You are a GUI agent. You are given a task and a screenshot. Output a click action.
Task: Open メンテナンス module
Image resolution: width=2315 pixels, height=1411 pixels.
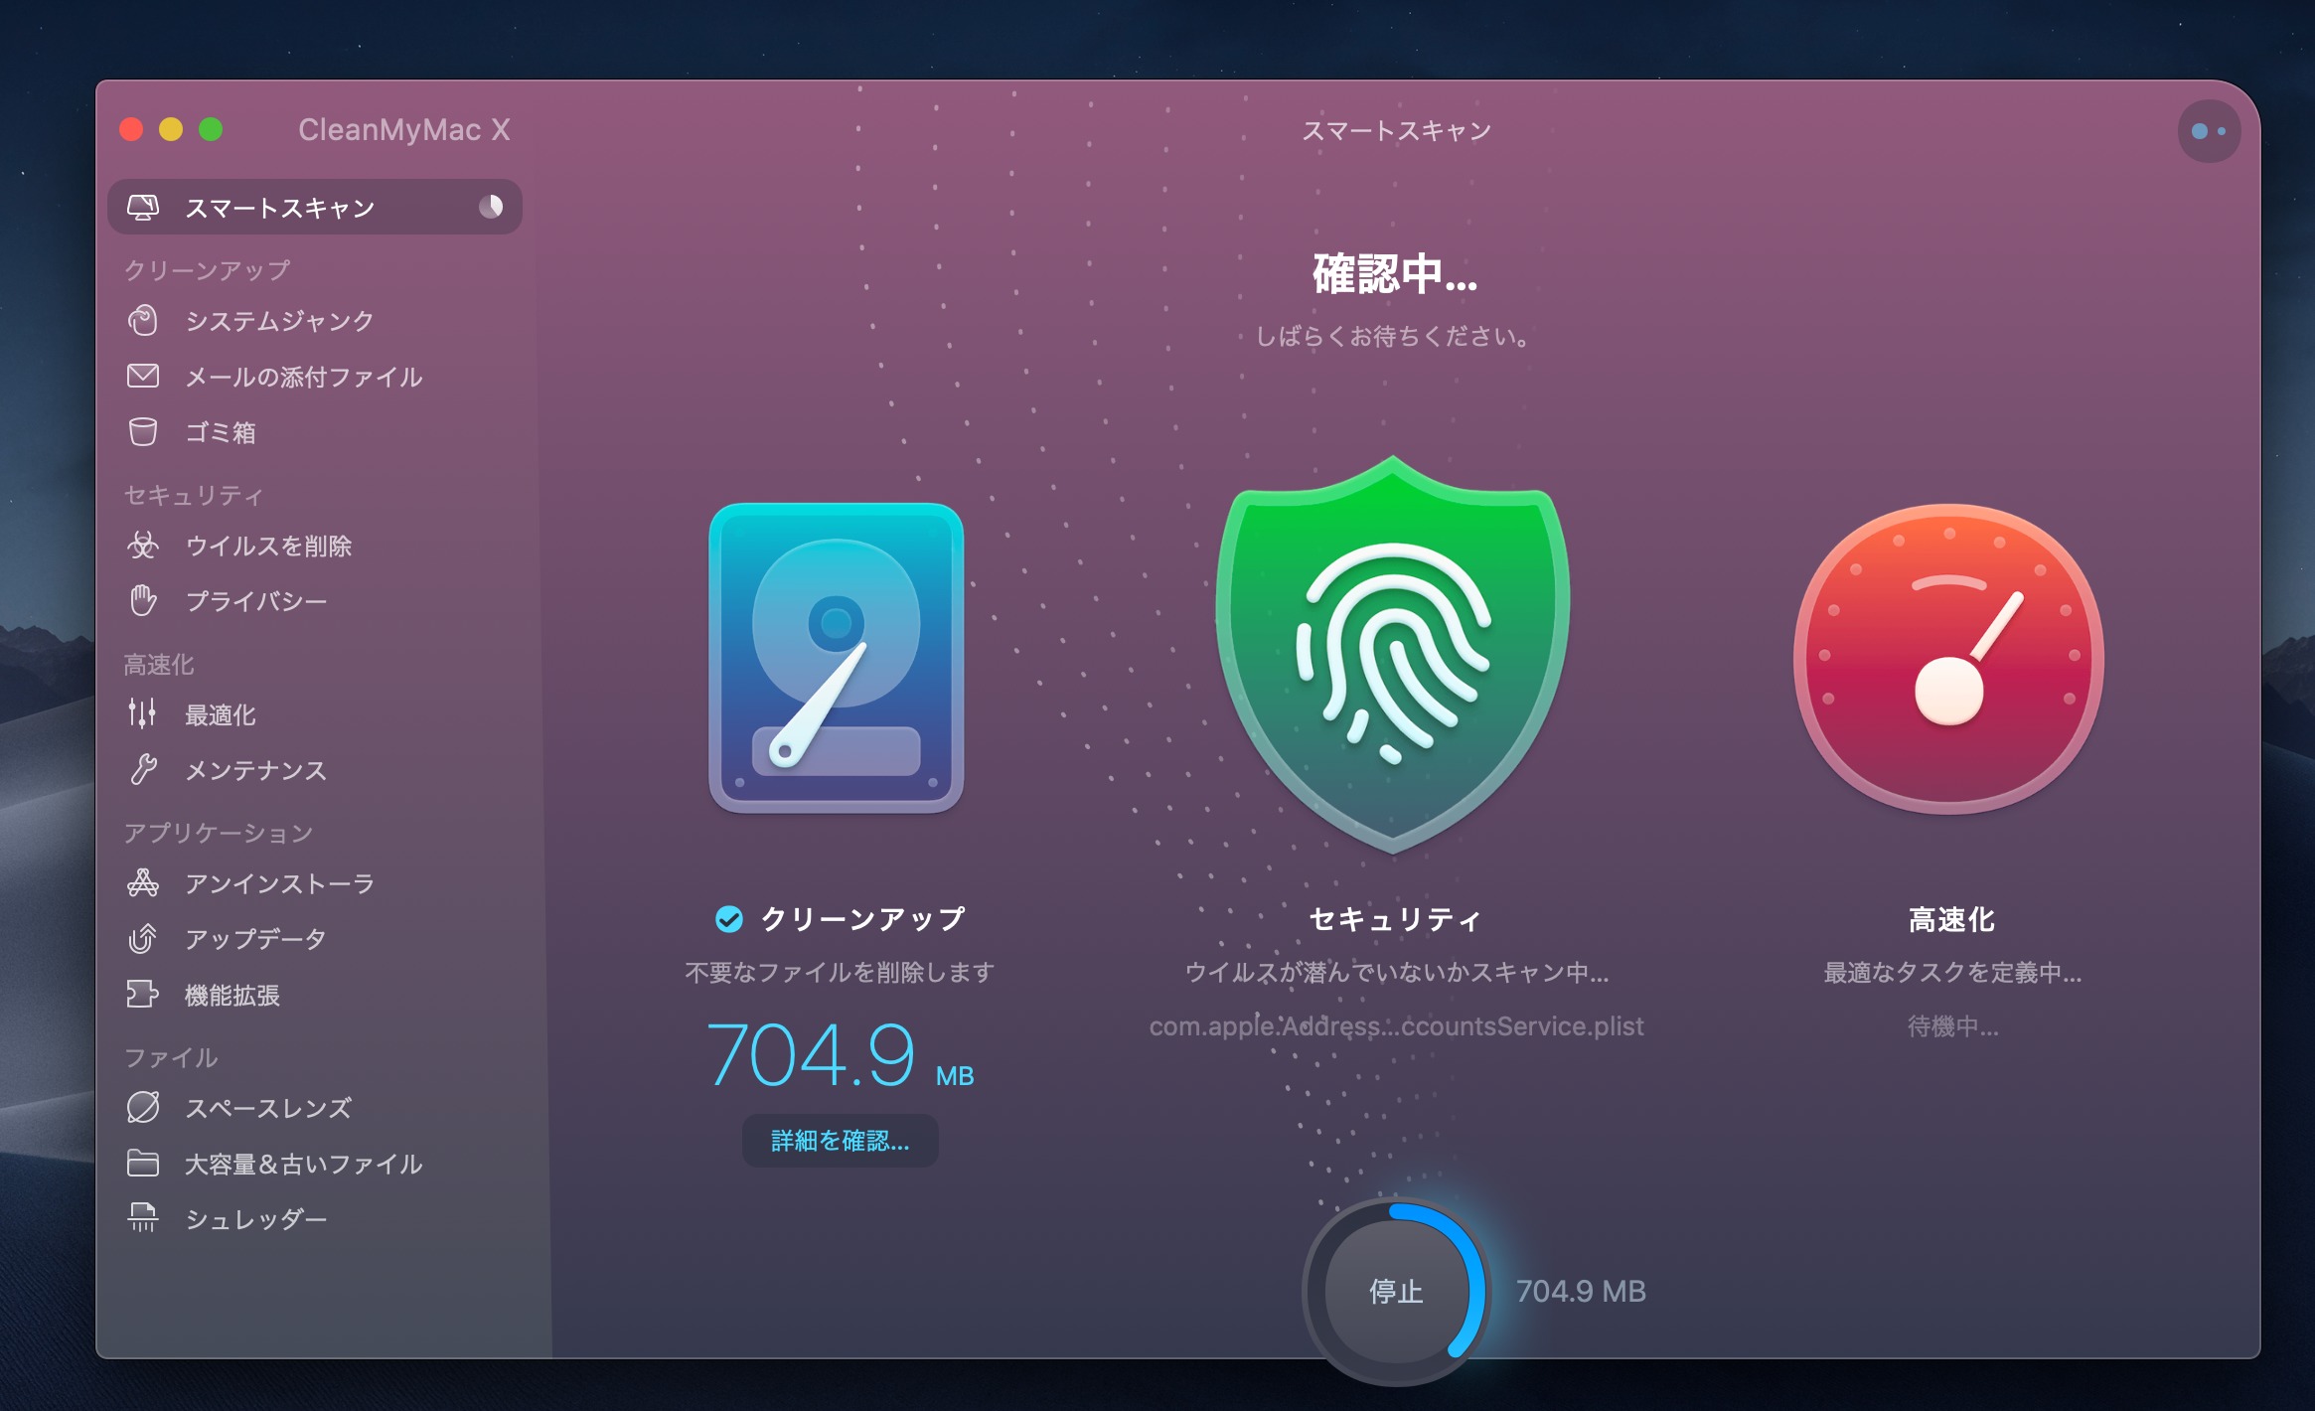(x=314, y=770)
